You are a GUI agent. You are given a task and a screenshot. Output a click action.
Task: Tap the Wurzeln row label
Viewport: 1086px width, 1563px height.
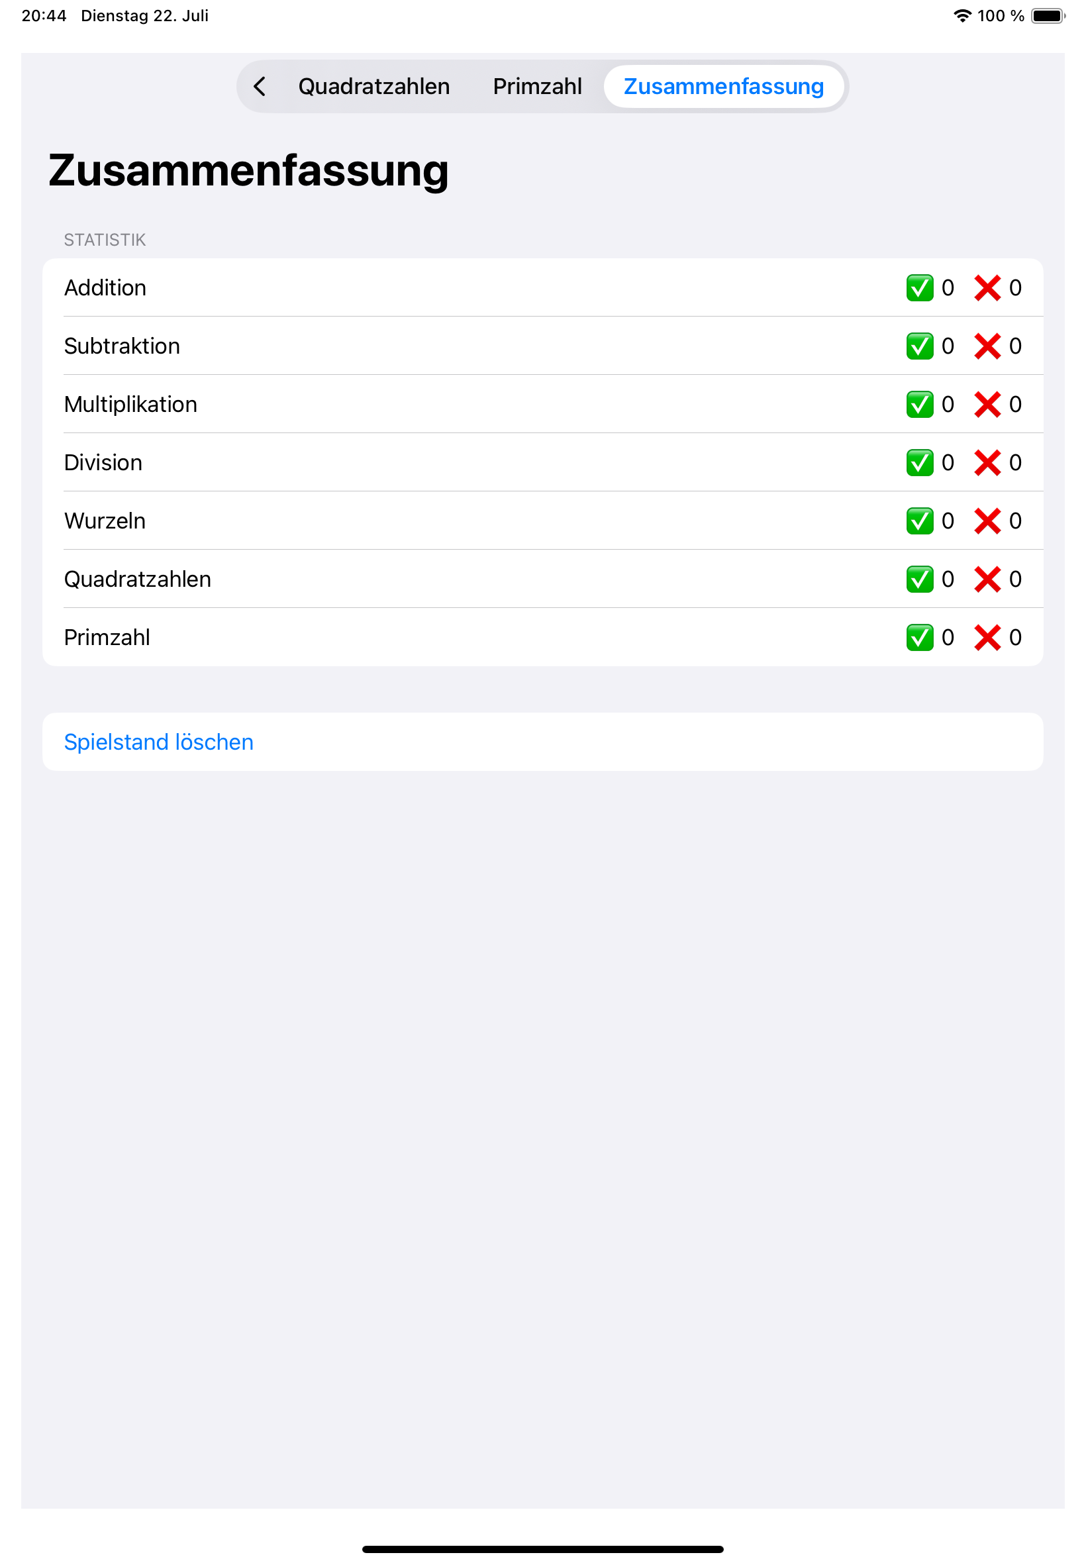click(x=105, y=521)
